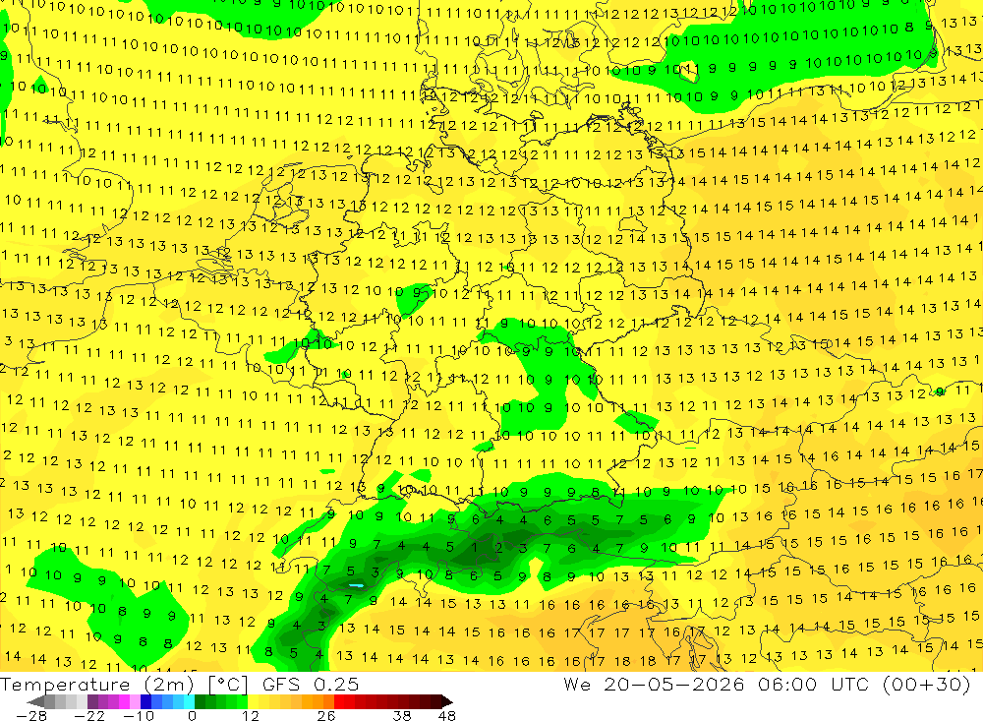Click the '12' value under the color bar
The image size is (983, 721).
(250, 715)
